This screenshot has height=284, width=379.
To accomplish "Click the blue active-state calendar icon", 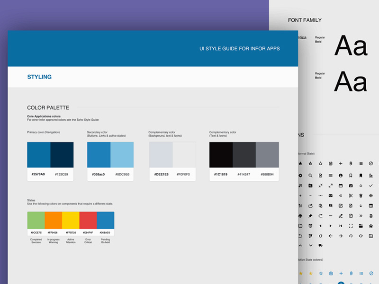I will tap(331, 274).
